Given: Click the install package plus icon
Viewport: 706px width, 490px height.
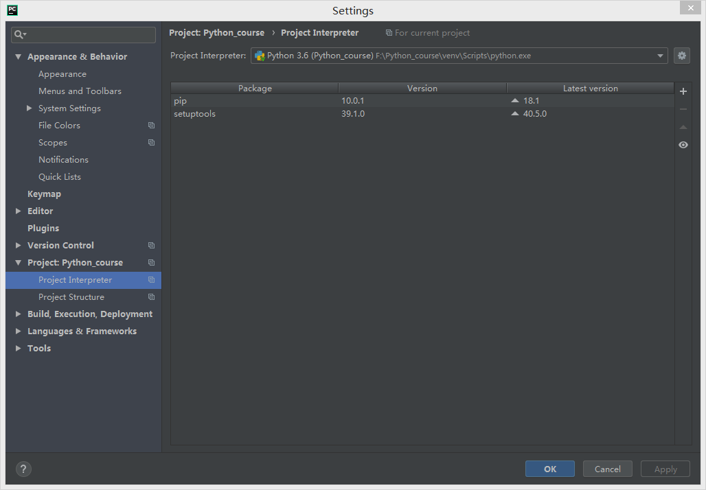Looking at the screenshot, I should pos(683,91).
